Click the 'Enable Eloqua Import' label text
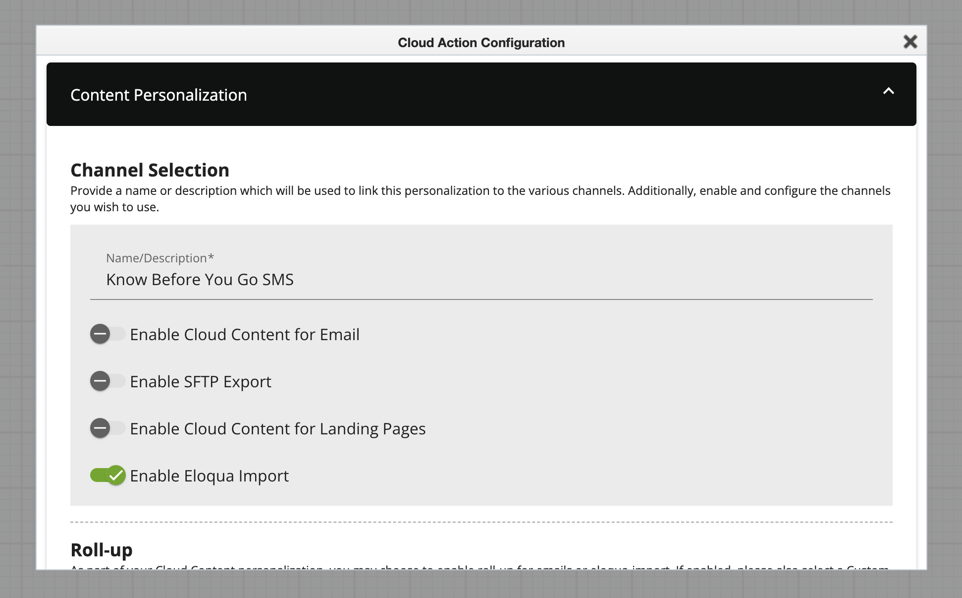The image size is (962, 598). coord(209,476)
